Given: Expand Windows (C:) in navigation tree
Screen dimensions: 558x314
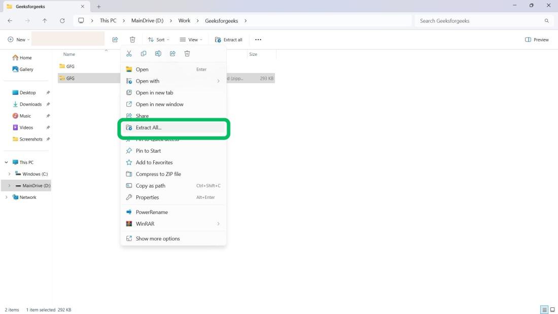Looking at the screenshot, I should coord(9,174).
